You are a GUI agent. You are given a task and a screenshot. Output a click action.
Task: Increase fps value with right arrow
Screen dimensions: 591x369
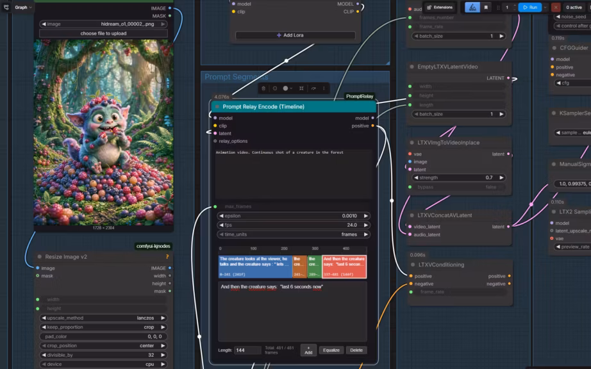365,225
